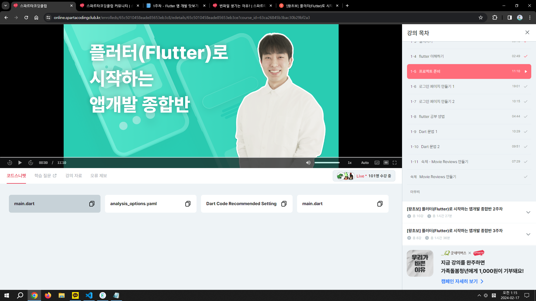Screen dimensions: 536x301
Task: Skip forward 10 seconds in video
Action: coord(31,162)
